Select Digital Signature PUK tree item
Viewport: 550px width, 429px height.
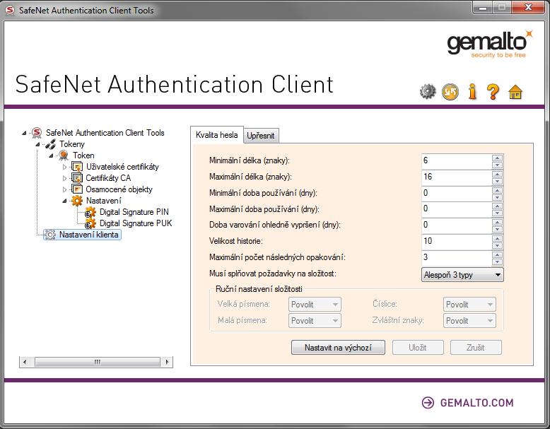click(x=136, y=223)
